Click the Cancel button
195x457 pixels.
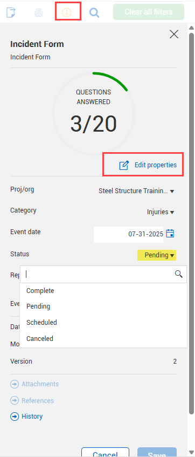106,452
